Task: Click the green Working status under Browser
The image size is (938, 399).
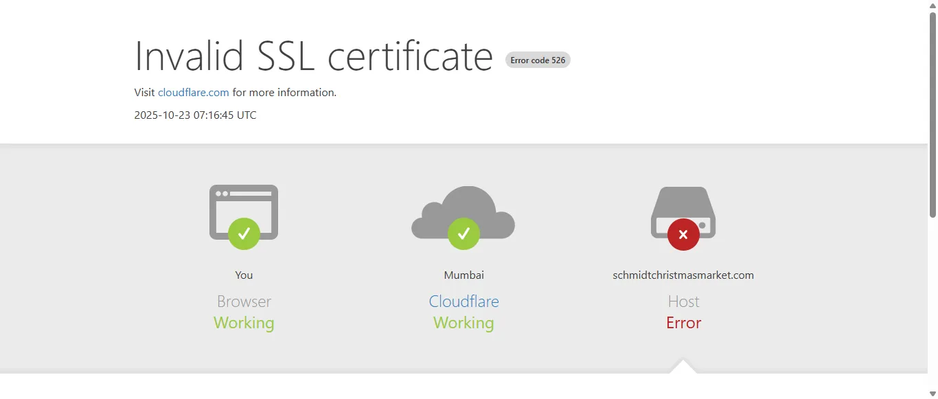Action: 244,323
